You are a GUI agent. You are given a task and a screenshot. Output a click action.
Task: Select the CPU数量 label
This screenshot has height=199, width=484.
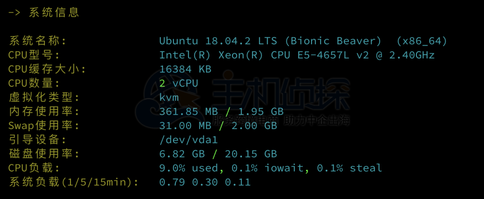[x=34, y=83]
